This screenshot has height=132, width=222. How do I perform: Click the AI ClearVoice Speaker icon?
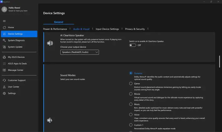click(50, 43)
